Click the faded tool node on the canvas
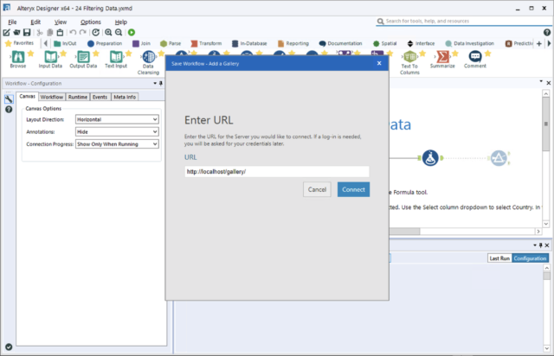Screen dimensions: 554x356 tap(499, 158)
